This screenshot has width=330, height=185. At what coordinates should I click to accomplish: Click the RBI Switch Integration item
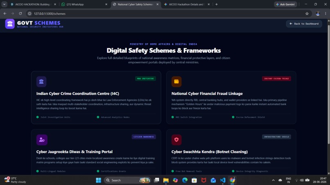187,117
